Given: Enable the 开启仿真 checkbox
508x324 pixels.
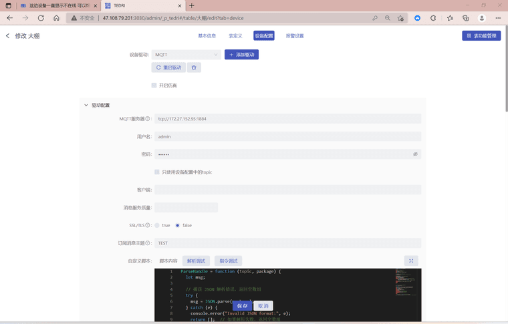Looking at the screenshot, I should coord(154,85).
